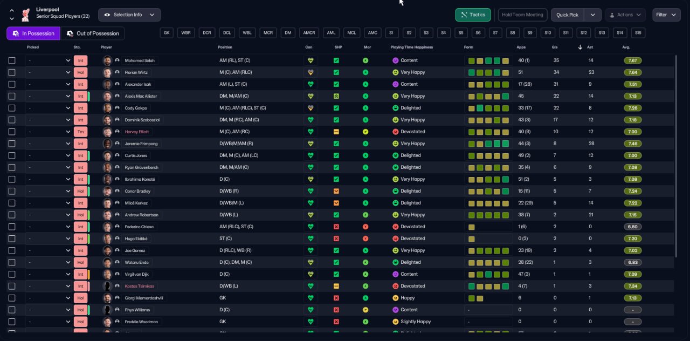
Task: Click Alexis Mac Allister's form colour squares
Action: pos(488,96)
